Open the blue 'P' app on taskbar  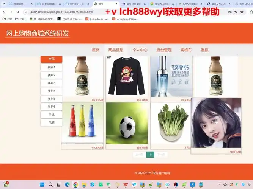pyautogui.click(x=192, y=184)
